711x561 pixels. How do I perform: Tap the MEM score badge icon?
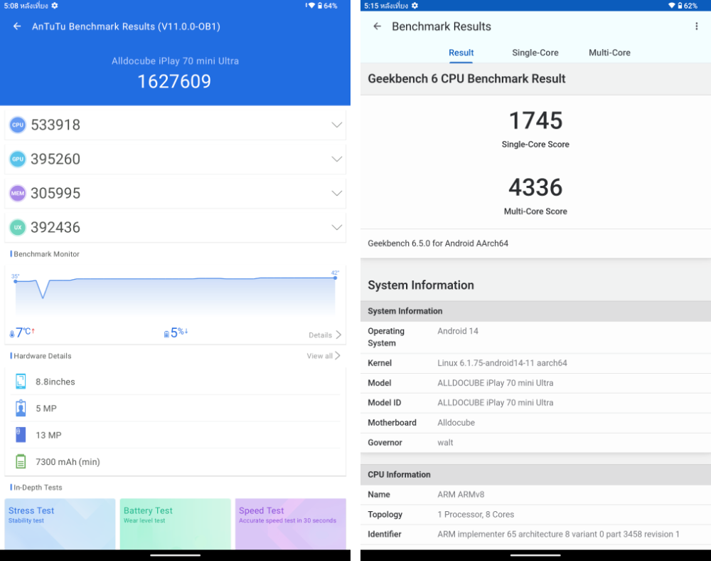click(x=17, y=193)
